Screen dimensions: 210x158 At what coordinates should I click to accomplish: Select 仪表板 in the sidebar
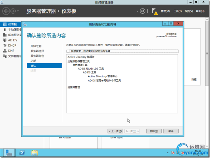10,24
